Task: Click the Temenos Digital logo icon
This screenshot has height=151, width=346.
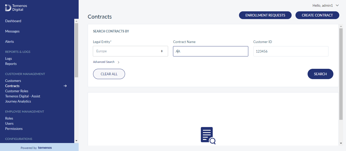Action: (x=8, y=8)
